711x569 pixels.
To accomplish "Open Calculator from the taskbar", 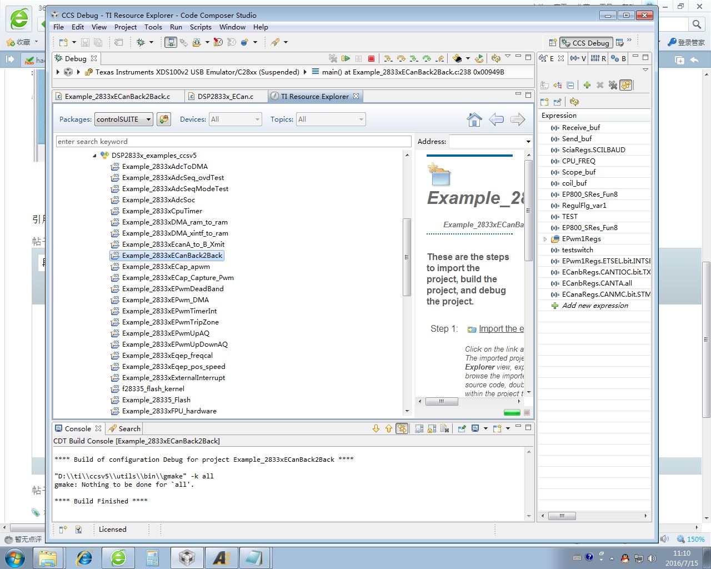I will [152, 557].
